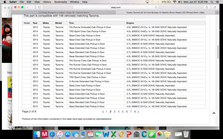This screenshot has width=223, height=139.
Task: Select the Toyota Tacoma Front Bumper eBay tab
Action: pos(165,13)
